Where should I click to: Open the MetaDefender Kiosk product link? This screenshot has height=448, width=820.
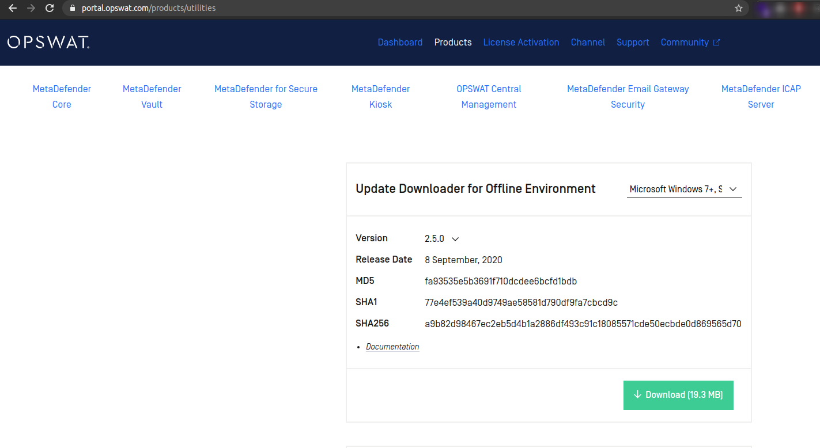click(380, 97)
